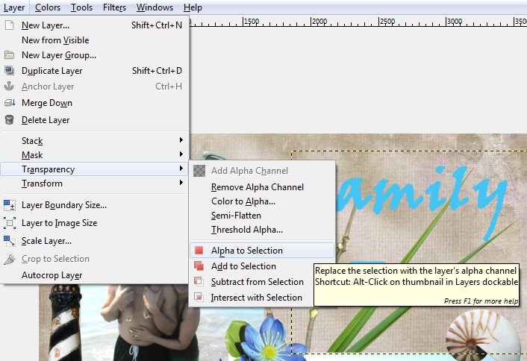Select Autocrop Layer

coord(94,275)
